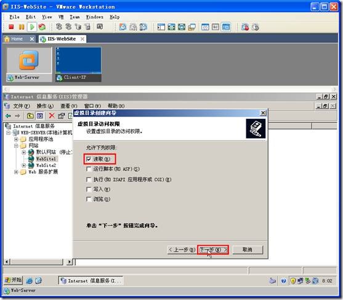The image size is (343, 300).
Task: Select the Web-Server VM thumbnail
Action: tap(29, 65)
